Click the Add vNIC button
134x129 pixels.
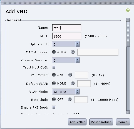[x=77, y=122]
